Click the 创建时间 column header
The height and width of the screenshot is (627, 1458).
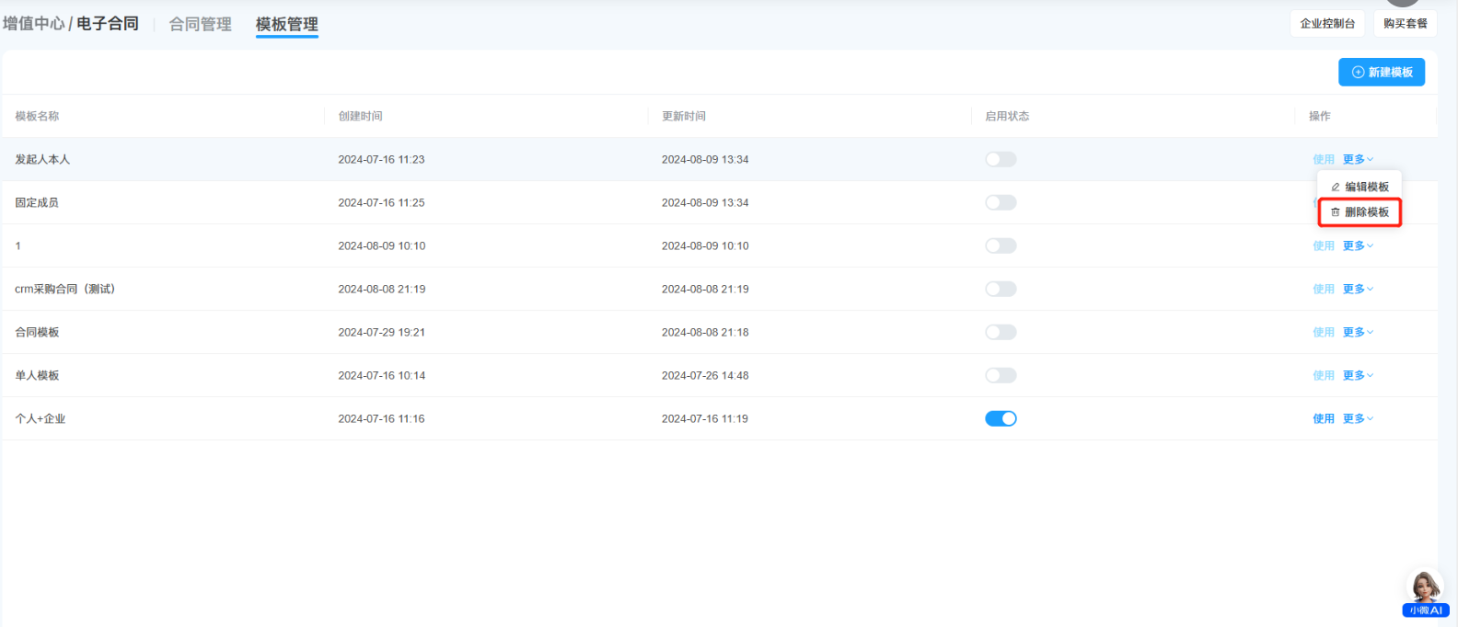(x=360, y=116)
